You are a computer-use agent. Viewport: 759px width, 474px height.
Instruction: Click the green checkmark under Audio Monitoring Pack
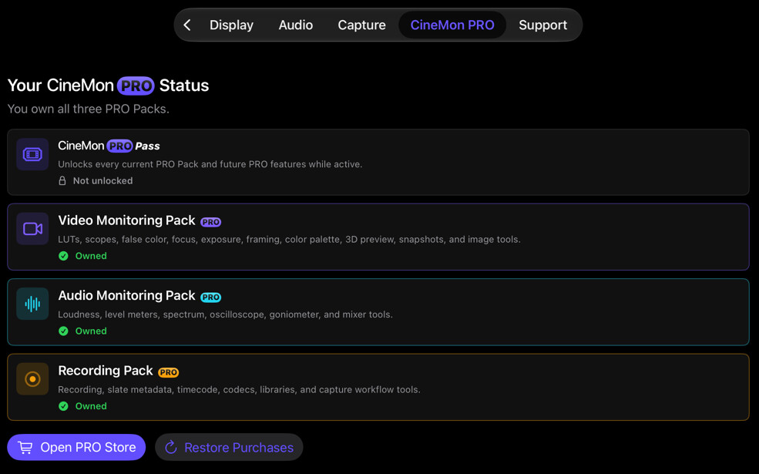click(x=63, y=331)
